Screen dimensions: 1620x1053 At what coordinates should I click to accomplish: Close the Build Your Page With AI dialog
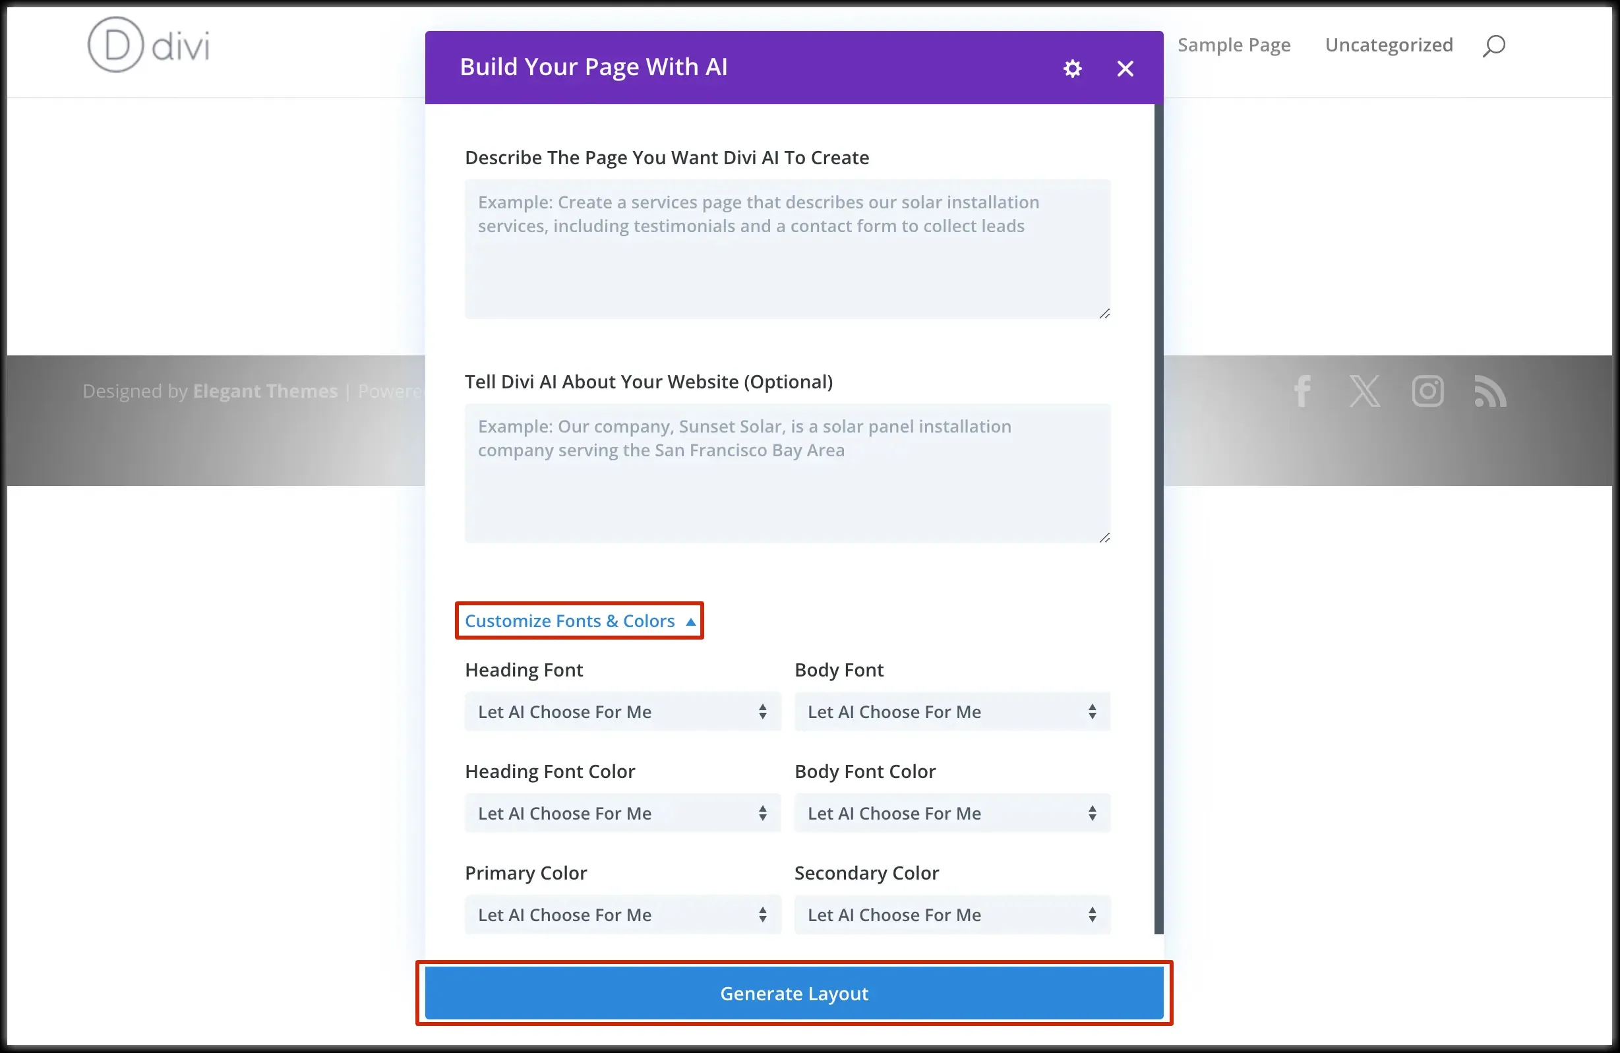pyautogui.click(x=1125, y=68)
